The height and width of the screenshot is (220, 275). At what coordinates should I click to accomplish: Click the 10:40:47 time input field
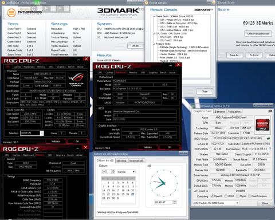pos(164,202)
